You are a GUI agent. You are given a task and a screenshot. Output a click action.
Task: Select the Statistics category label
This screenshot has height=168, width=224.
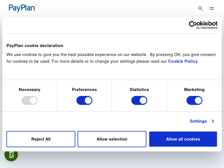tap(139, 90)
